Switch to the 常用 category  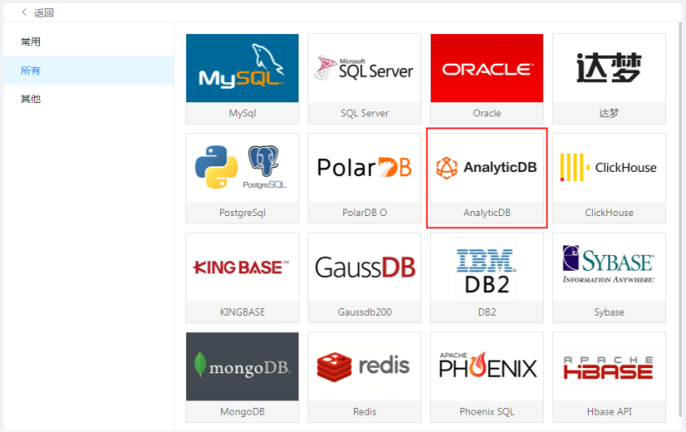click(x=31, y=42)
